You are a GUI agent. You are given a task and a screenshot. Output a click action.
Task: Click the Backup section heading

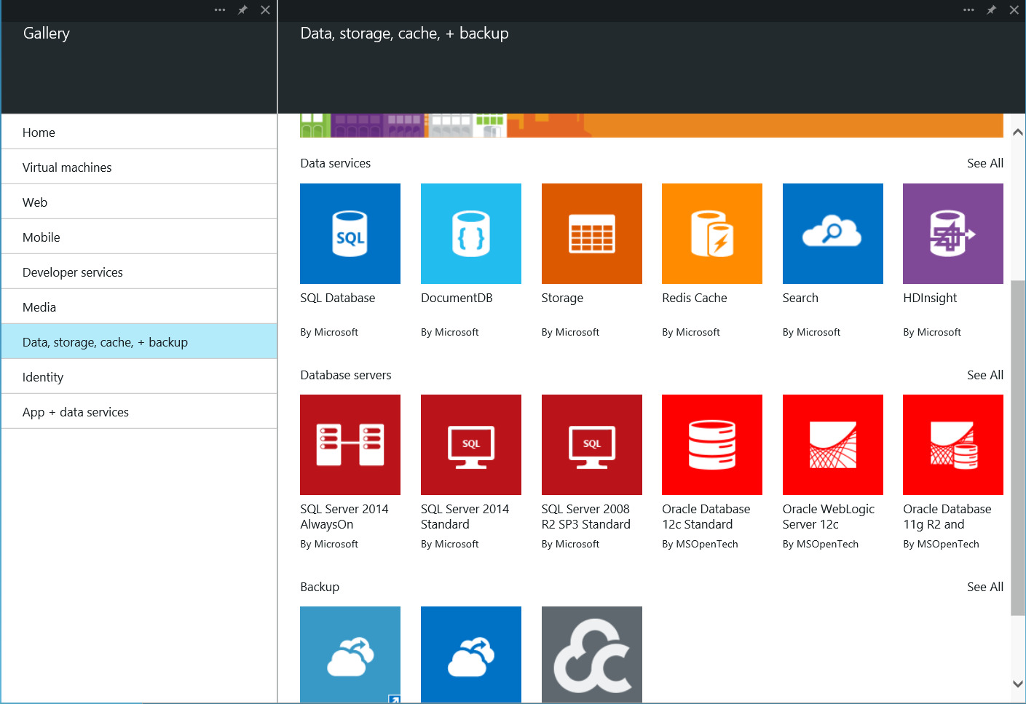(x=320, y=587)
